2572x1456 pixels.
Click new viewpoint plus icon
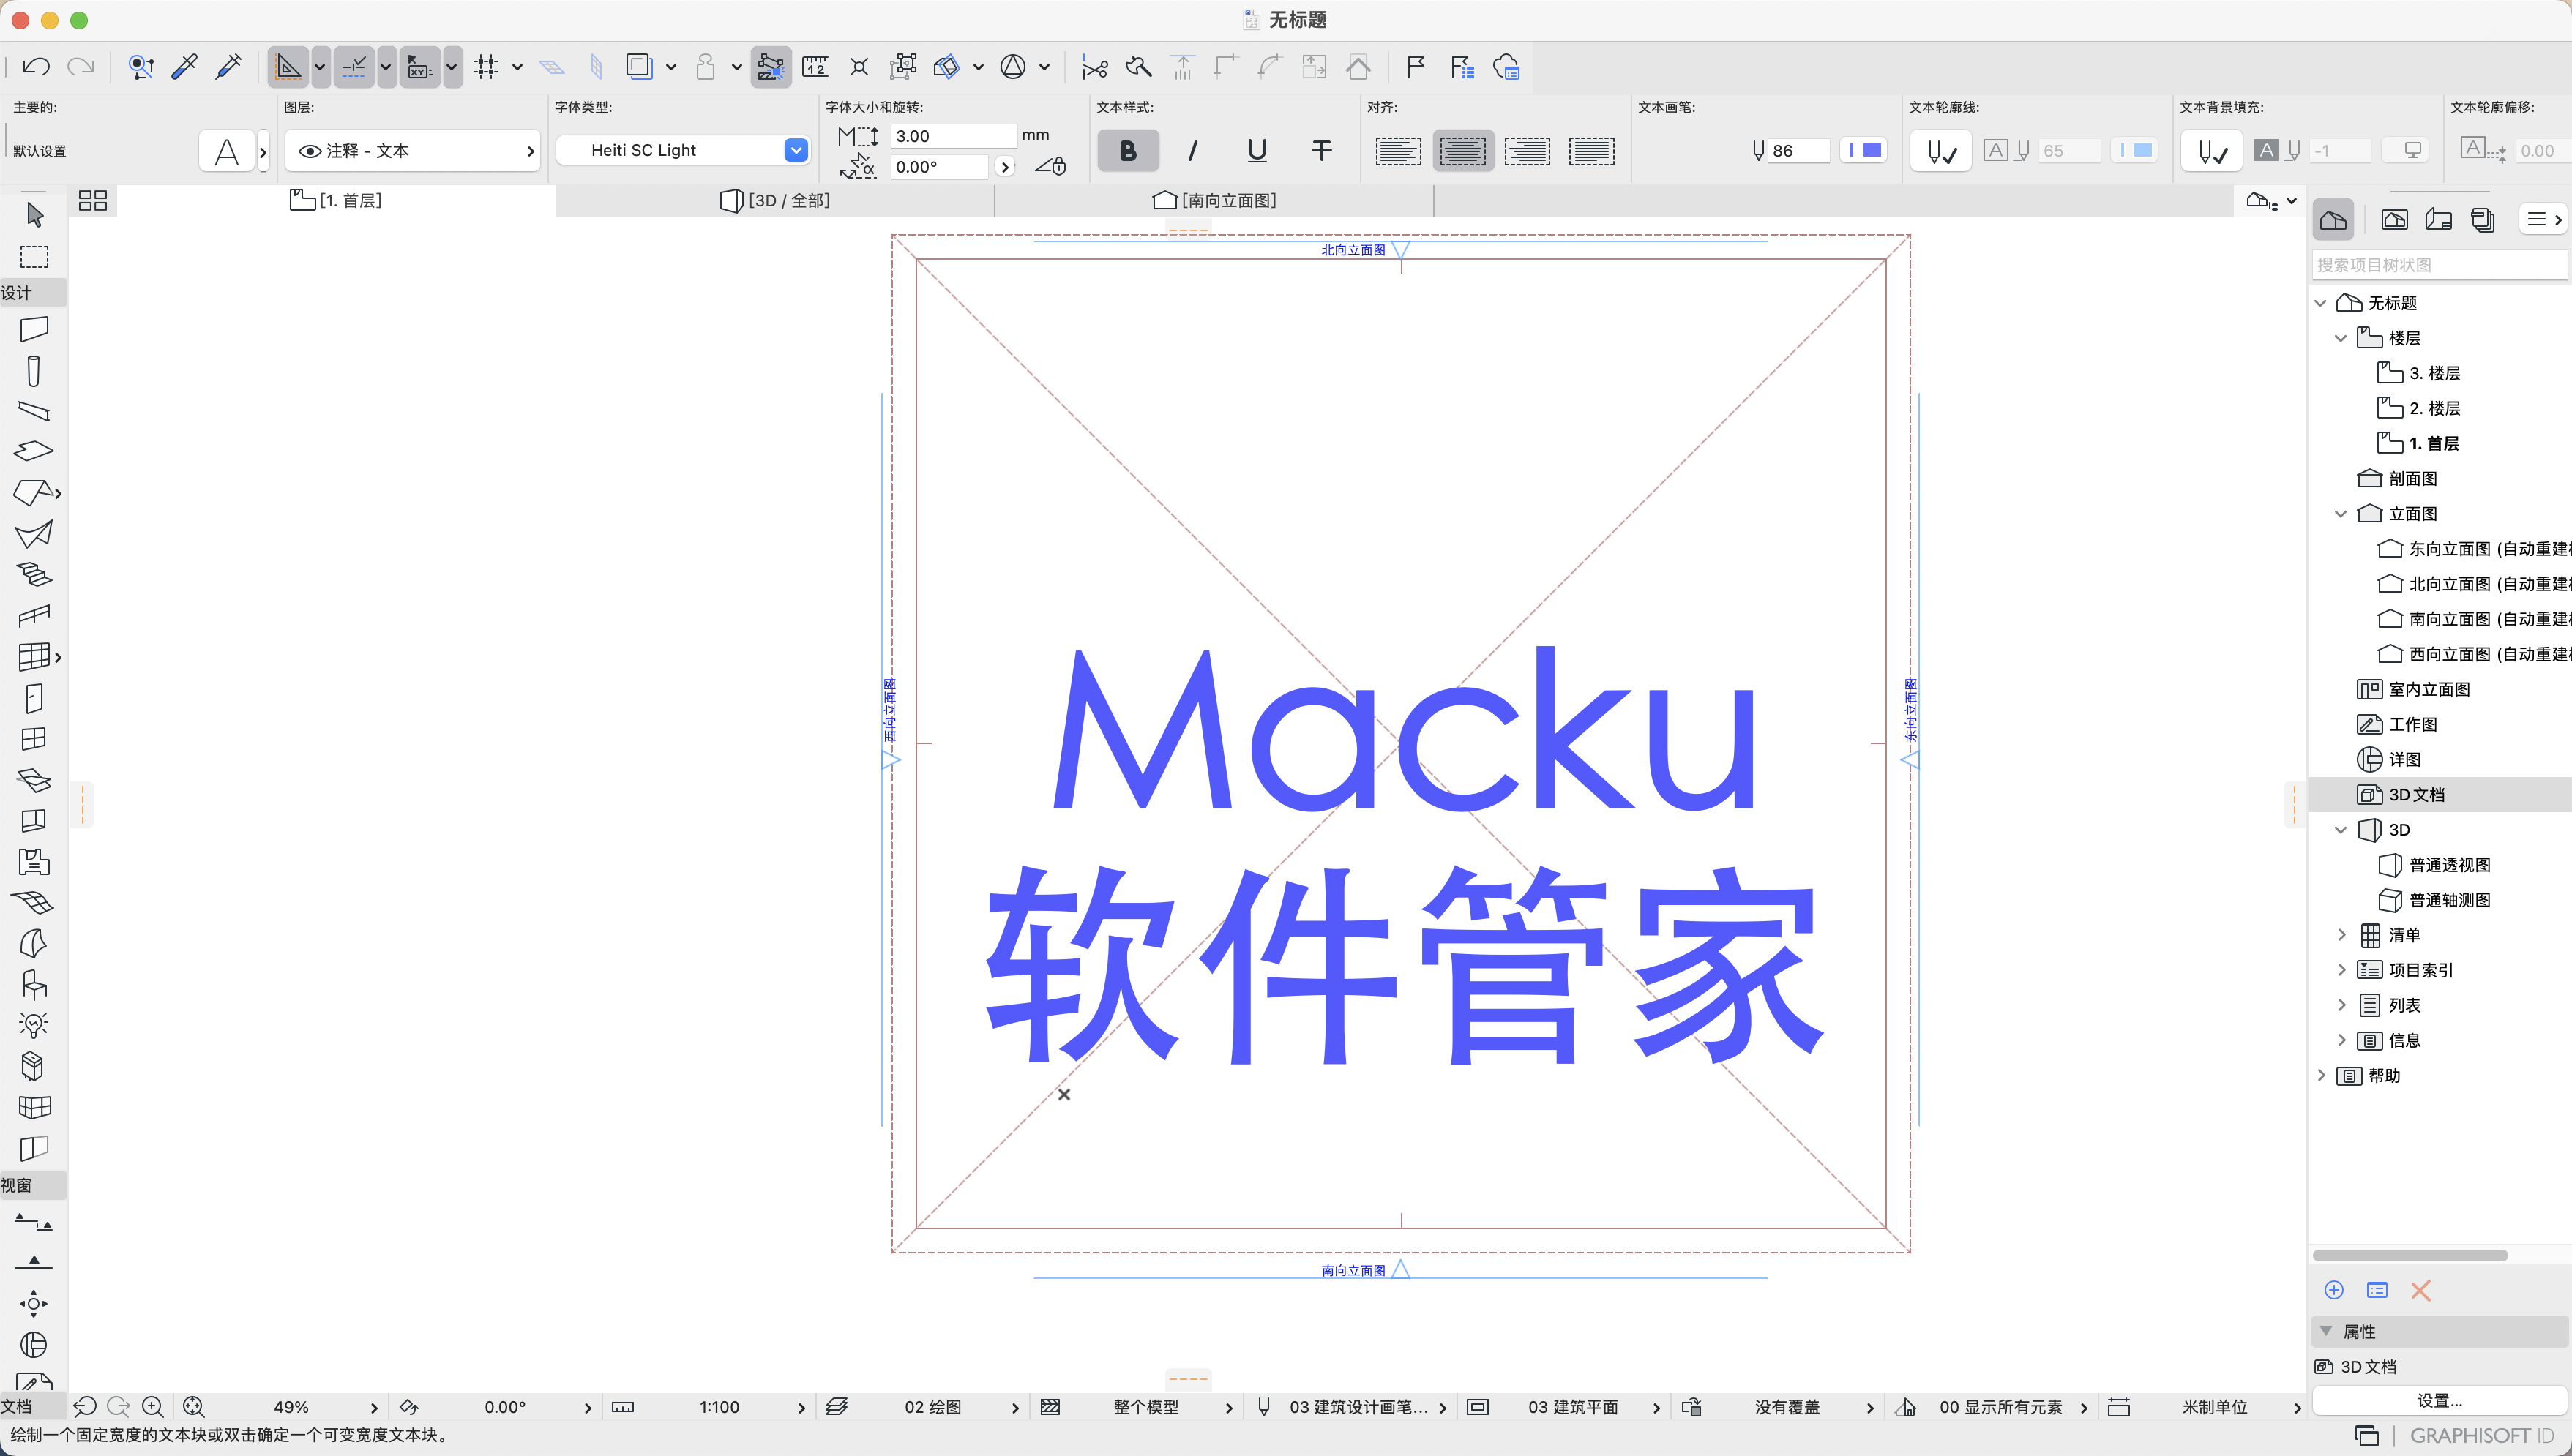point(2334,1290)
